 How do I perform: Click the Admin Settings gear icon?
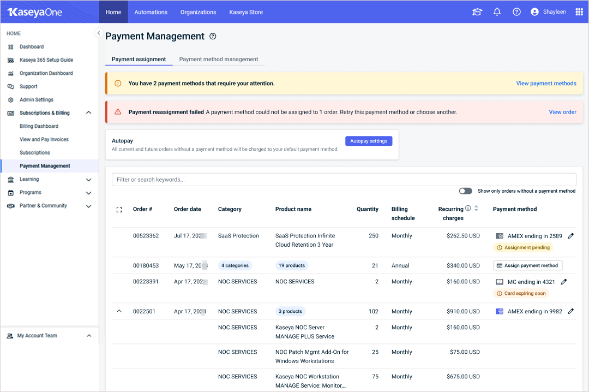(11, 100)
